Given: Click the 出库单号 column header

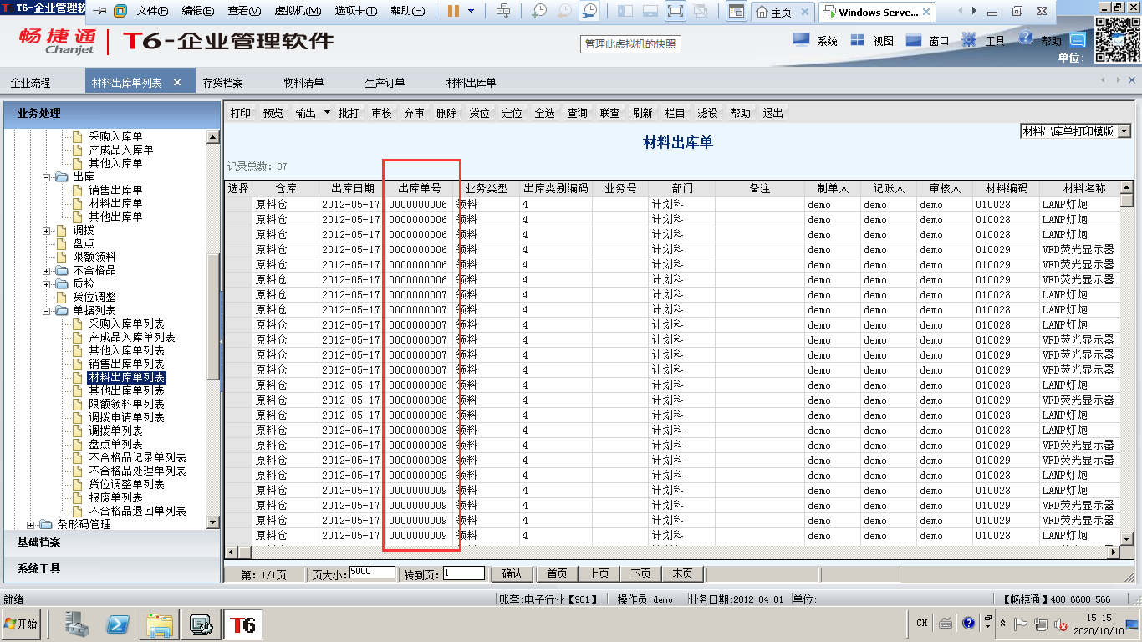Looking at the screenshot, I should click(420, 189).
